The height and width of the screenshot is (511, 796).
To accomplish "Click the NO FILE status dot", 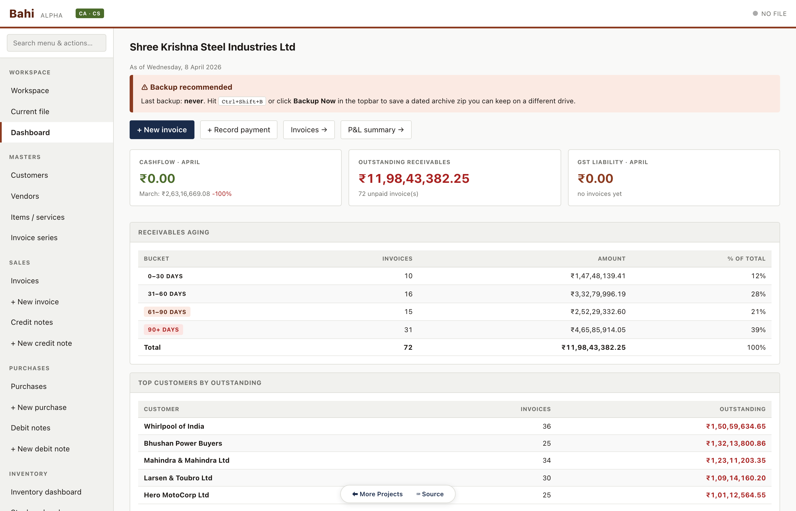I will pos(755,13).
